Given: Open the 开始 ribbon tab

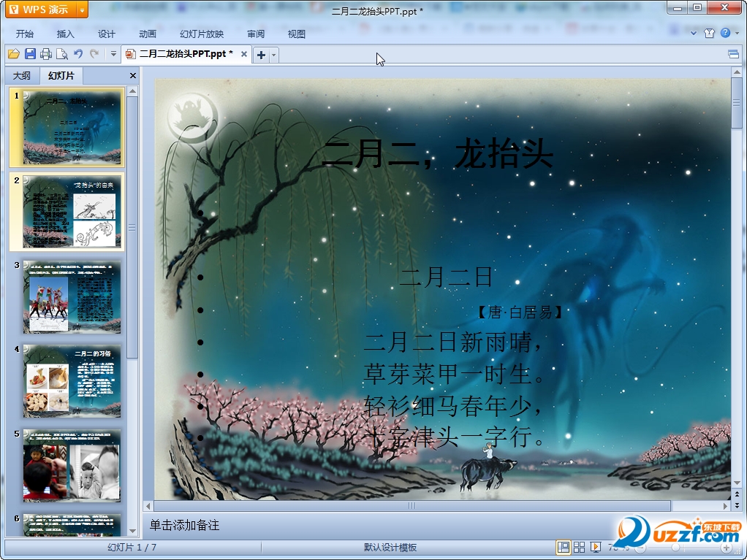Looking at the screenshot, I should point(24,34).
